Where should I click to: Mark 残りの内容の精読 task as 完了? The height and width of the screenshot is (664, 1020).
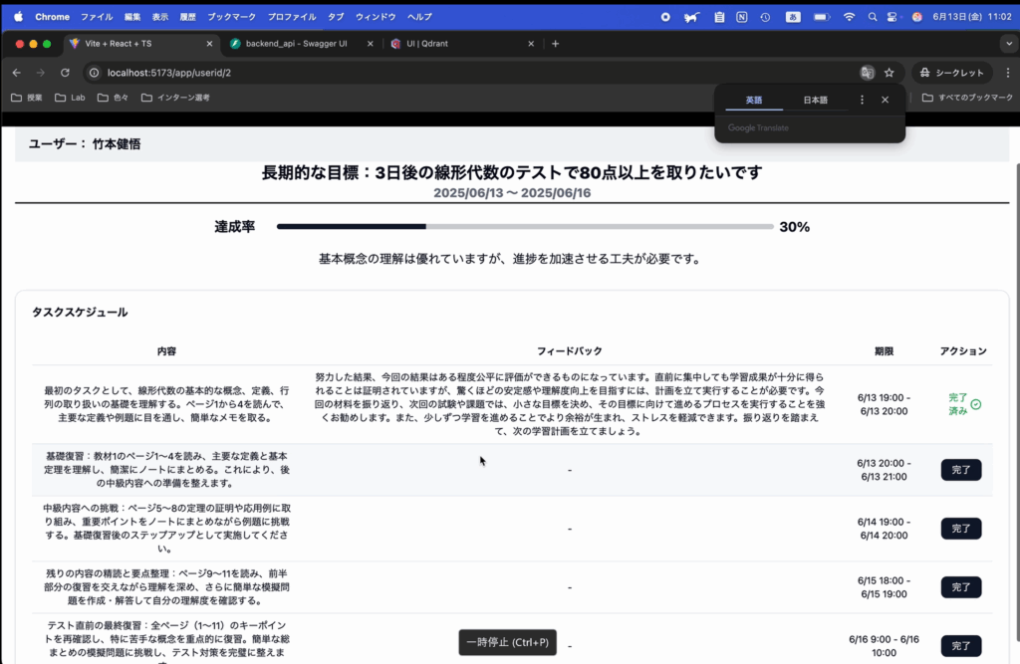(961, 587)
